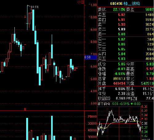Click the total volume value 991013
Viewport: 154px width, 140px height.
[119, 79]
